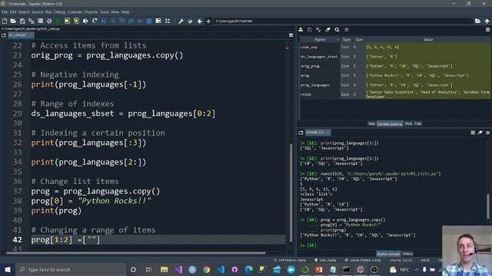The image size is (492, 276).
Task: Sort variables by Type column header
Action: [x=346, y=40]
